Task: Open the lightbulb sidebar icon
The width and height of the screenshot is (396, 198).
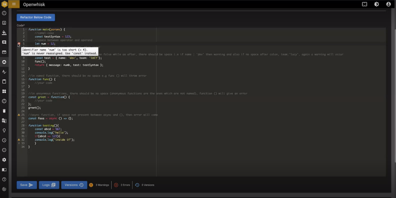Action: pos(4,131)
